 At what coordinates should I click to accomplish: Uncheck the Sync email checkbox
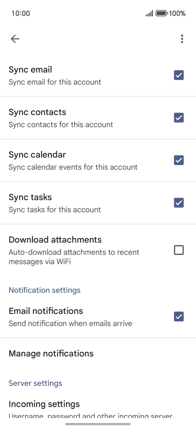(179, 75)
